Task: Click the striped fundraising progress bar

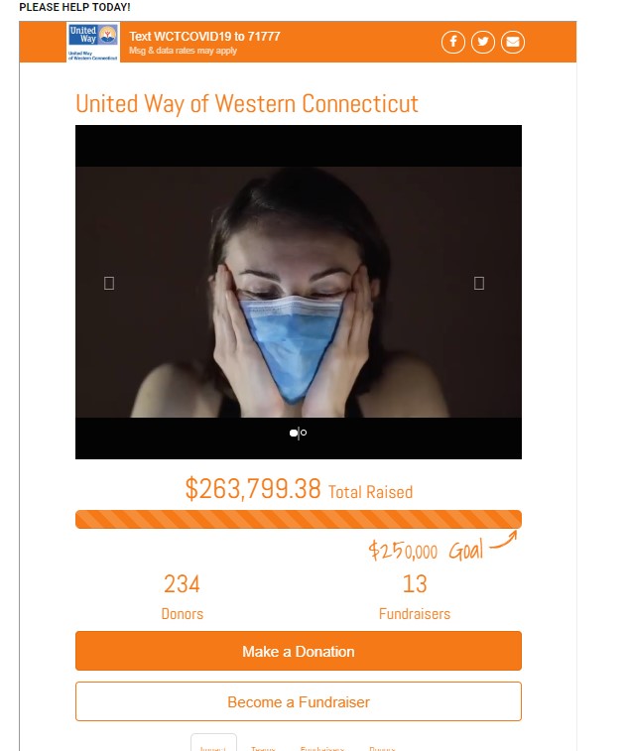Action: 299,520
